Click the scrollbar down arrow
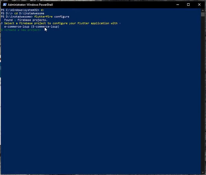Screen dimensions: 206x175 203,172
